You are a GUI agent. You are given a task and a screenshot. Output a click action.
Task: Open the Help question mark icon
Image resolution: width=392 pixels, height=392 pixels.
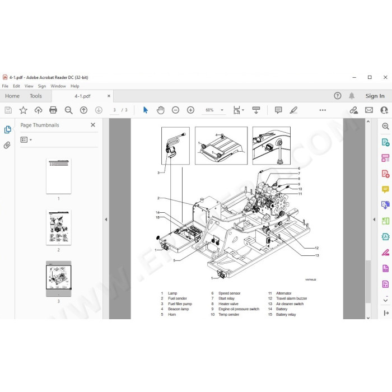click(x=338, y=96)
